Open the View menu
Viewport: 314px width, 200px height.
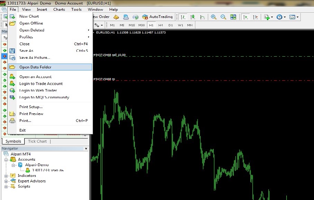coord(26,9)
